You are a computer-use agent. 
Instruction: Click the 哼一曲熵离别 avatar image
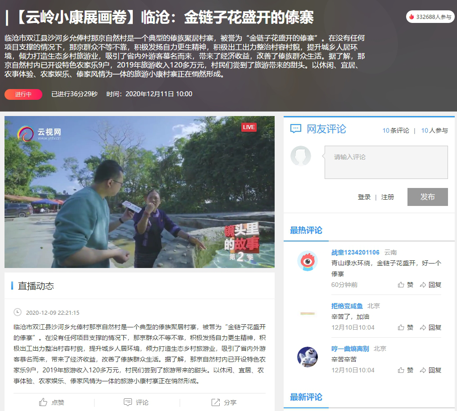[x=308, y=357]
